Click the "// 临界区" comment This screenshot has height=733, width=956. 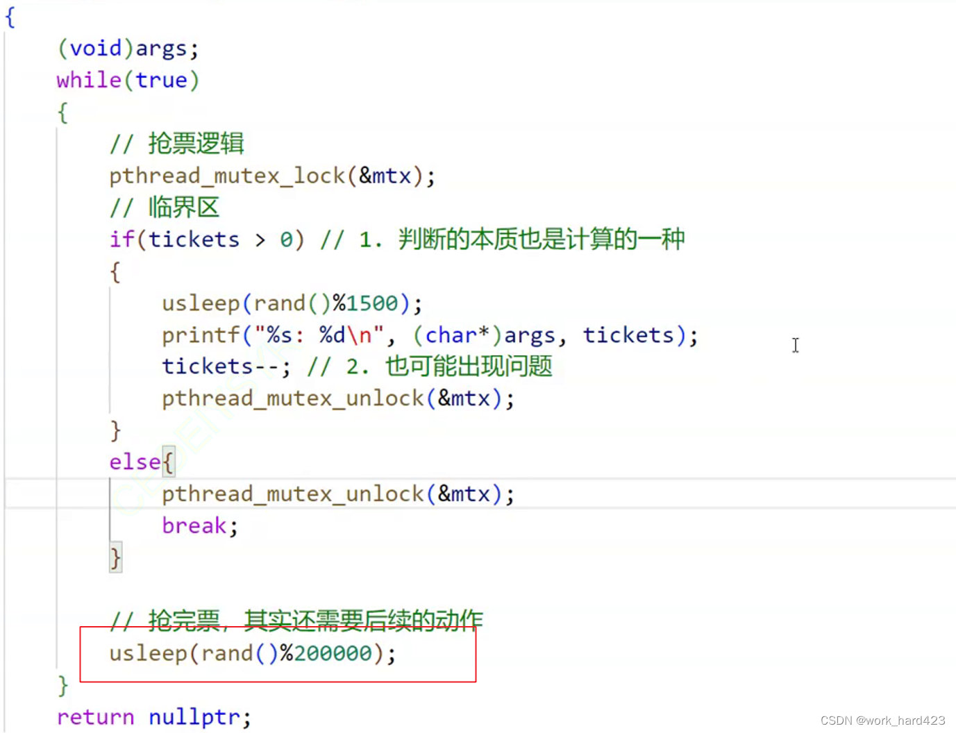click(x=165, y=208)
